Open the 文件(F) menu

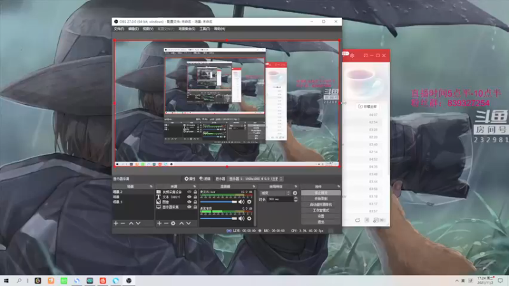(x=119, y=29)
